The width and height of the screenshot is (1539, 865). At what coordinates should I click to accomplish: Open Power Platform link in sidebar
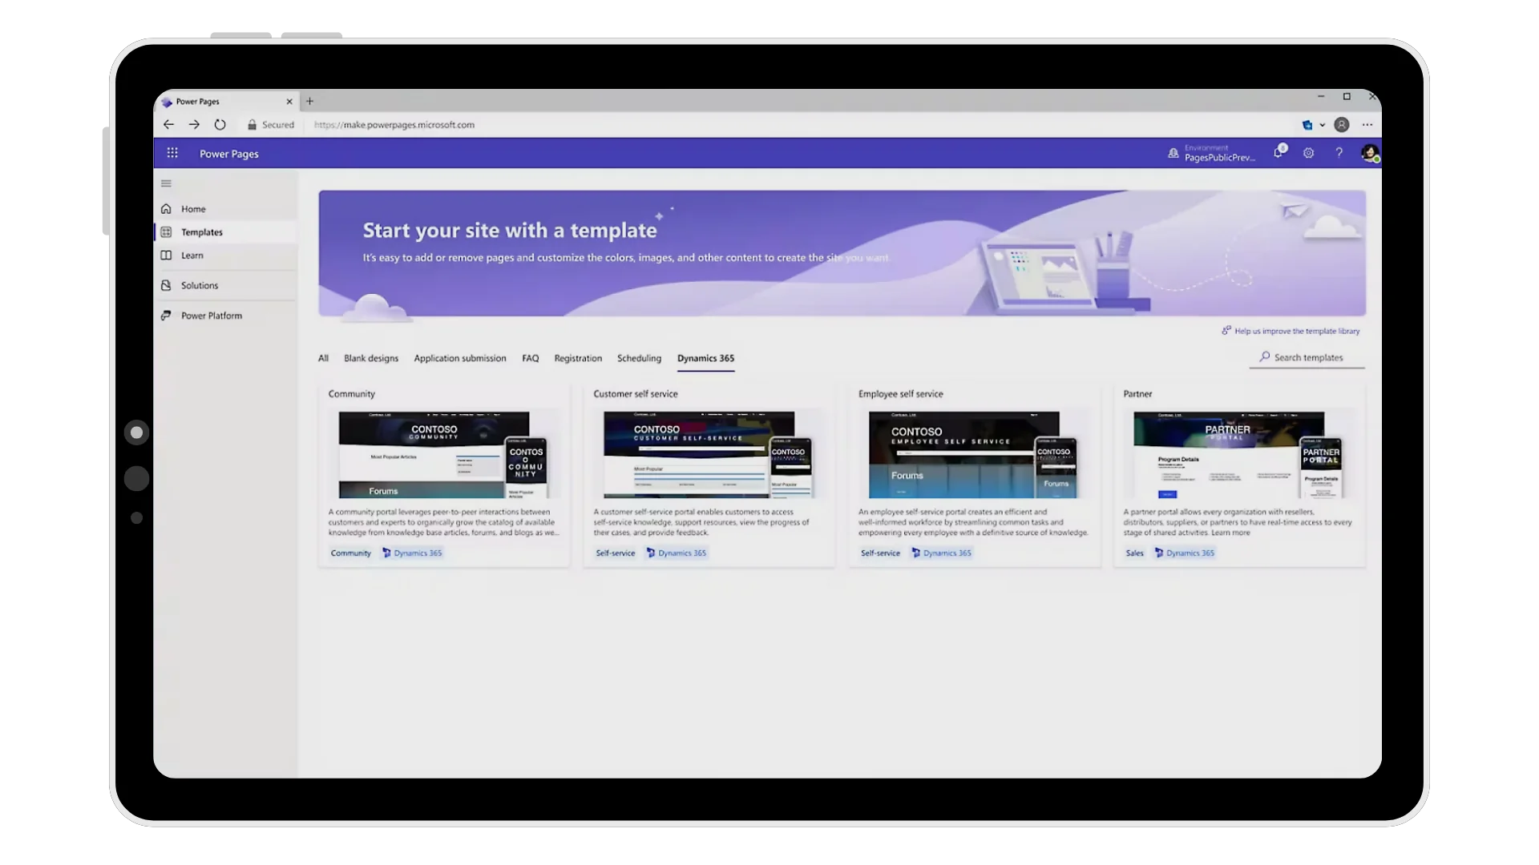225,316
